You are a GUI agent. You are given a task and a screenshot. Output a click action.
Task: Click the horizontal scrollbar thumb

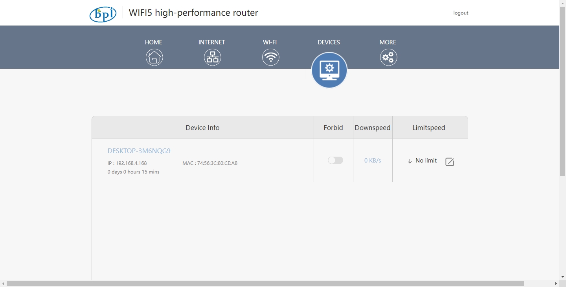(265, 283)
